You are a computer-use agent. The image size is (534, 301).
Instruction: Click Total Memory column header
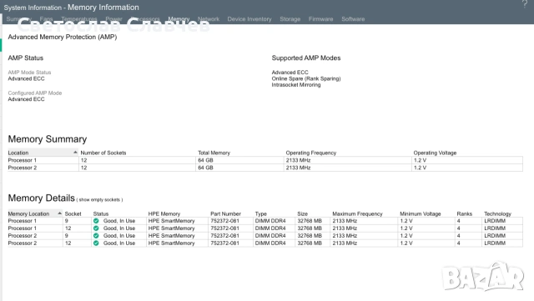214,153
